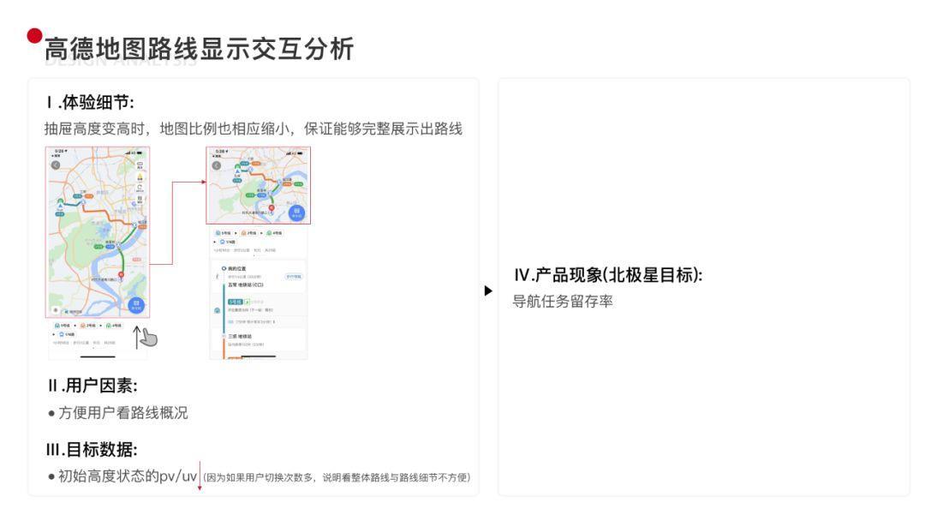
Task: Tap the blue round button on left phone map
Action: 135,305
